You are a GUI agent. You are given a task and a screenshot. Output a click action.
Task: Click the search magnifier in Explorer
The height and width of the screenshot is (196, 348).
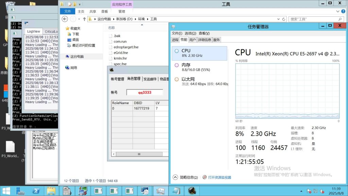pyautogui.click(x=340, y=19)
